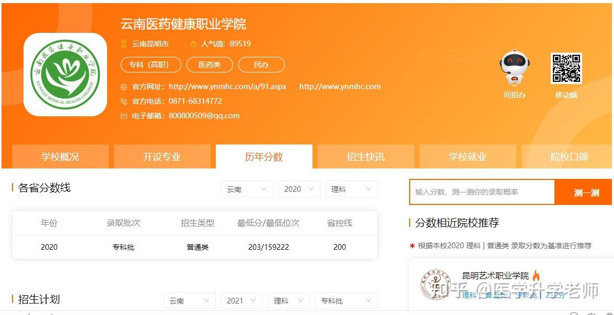Click the 昆明艺术职业学院 school logo

[x=436, y=285]
